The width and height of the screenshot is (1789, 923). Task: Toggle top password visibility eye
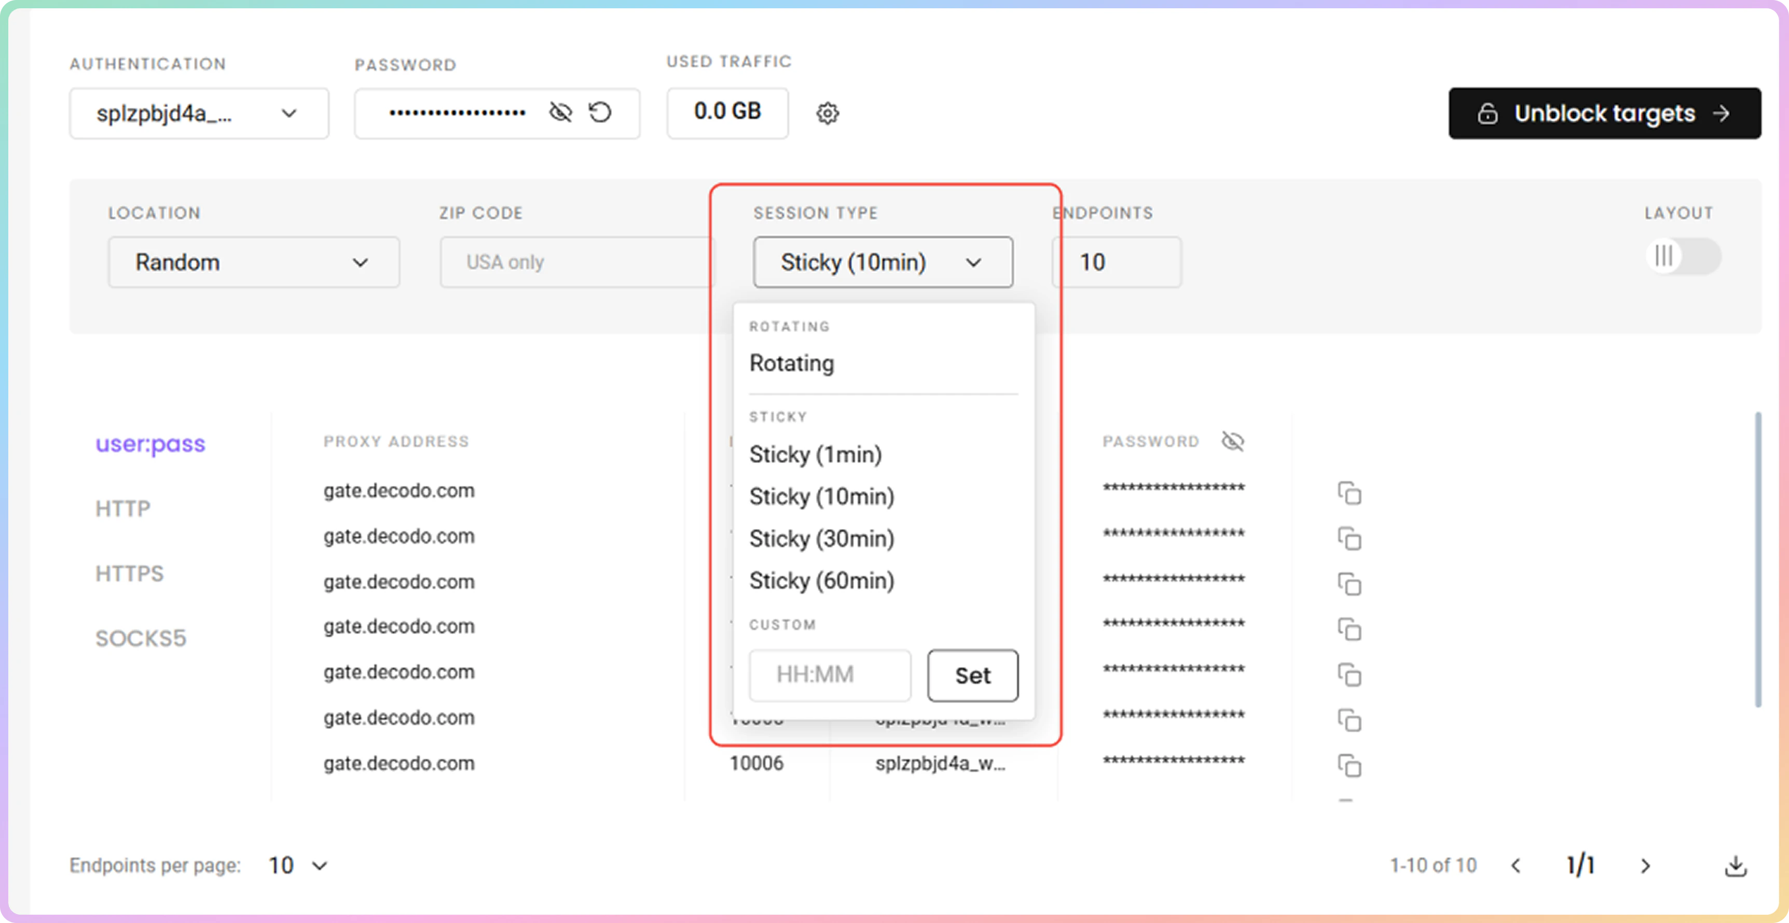tap(560, 113)
